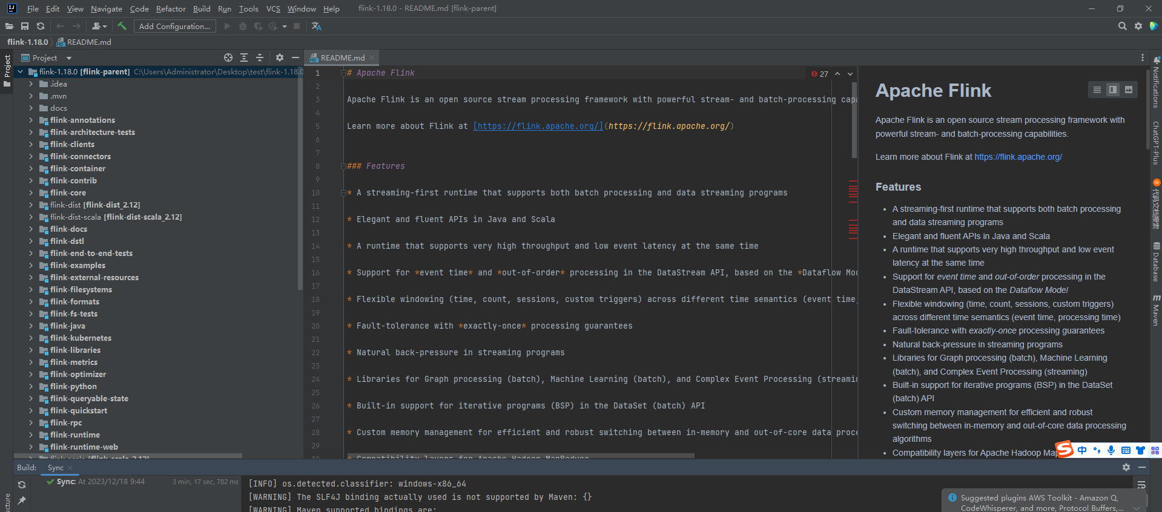
Task: Expand all nodes in the Project panel
Action: click(x=244, y=57)
